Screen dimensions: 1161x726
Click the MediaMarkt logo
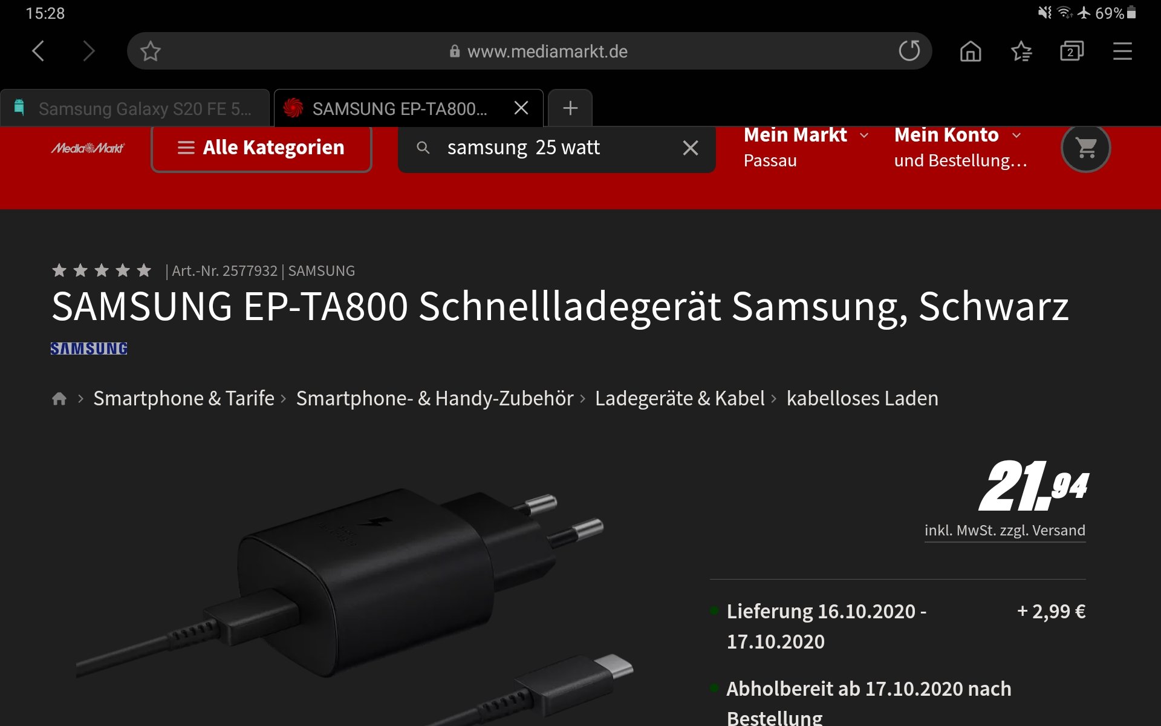88,148
